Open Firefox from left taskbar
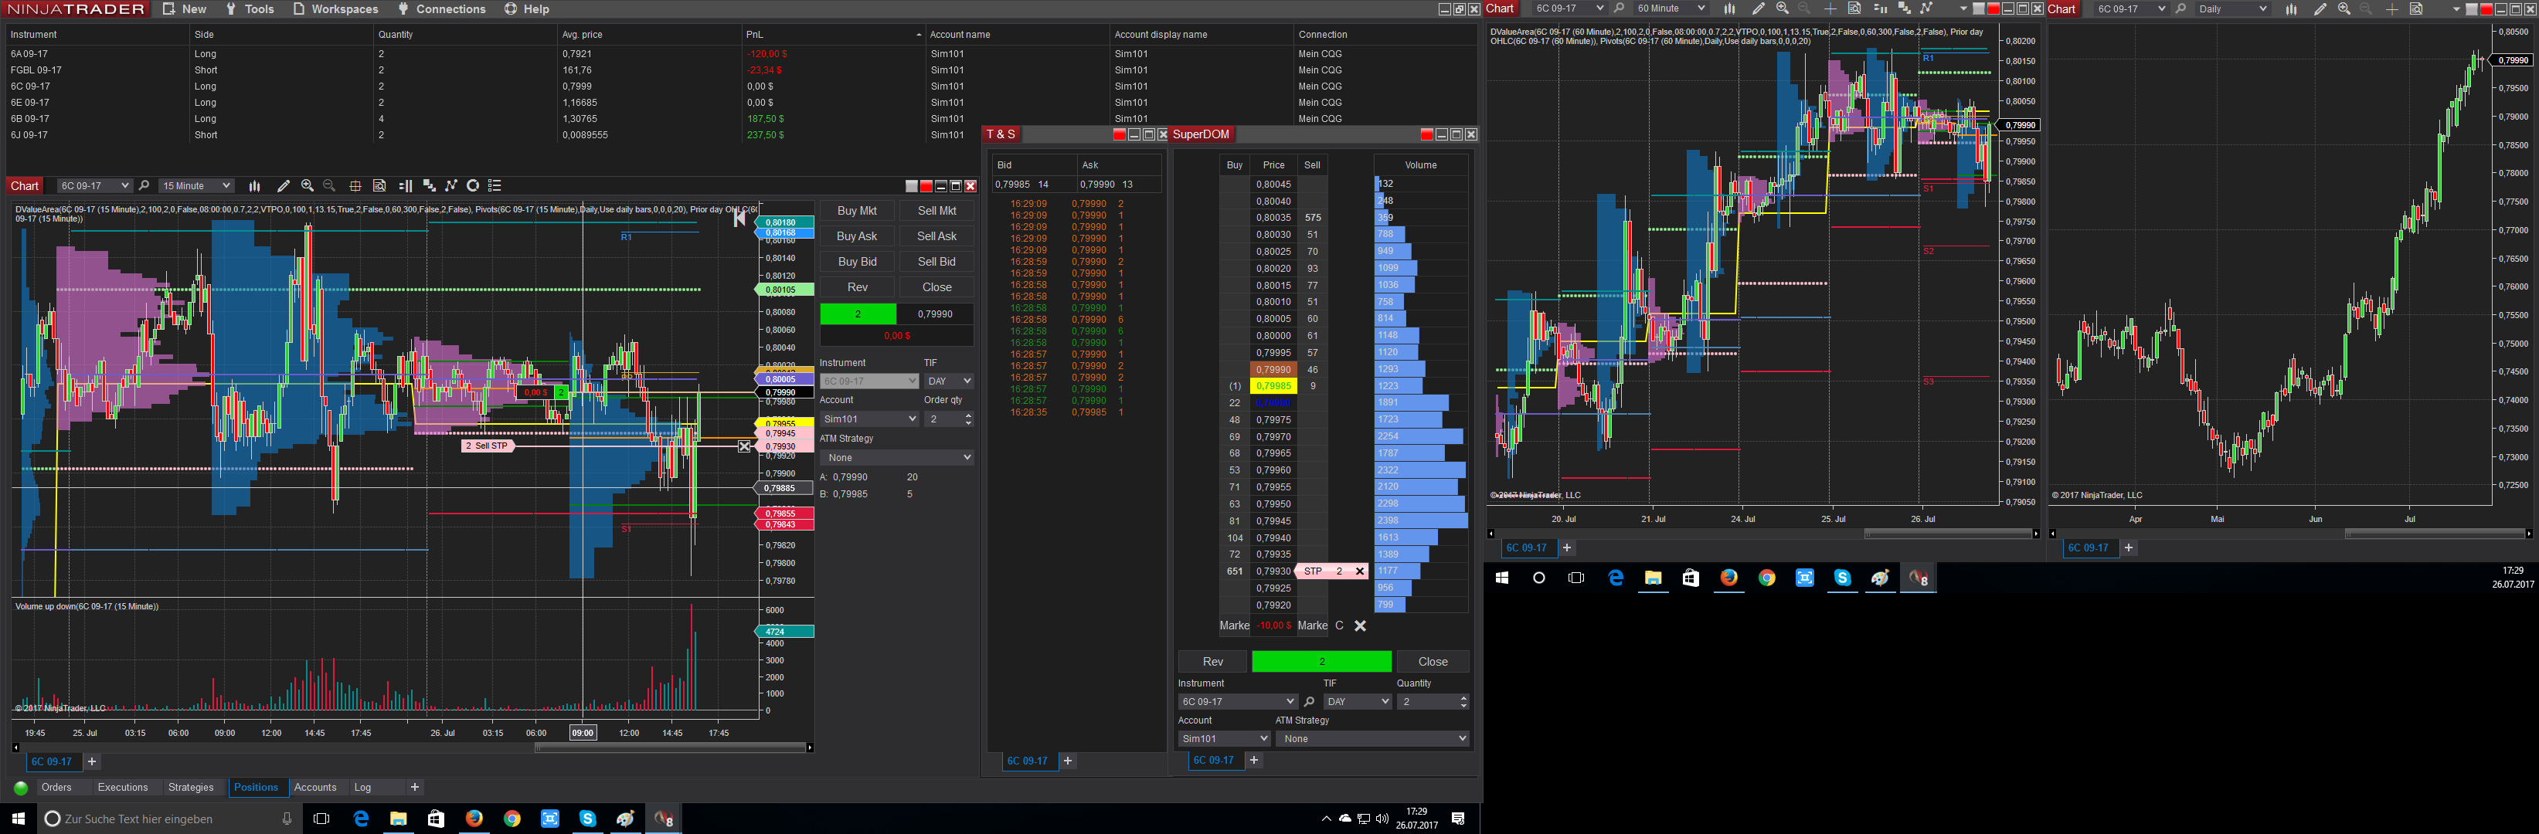The image size is (2539, 834). pos(474,819)
